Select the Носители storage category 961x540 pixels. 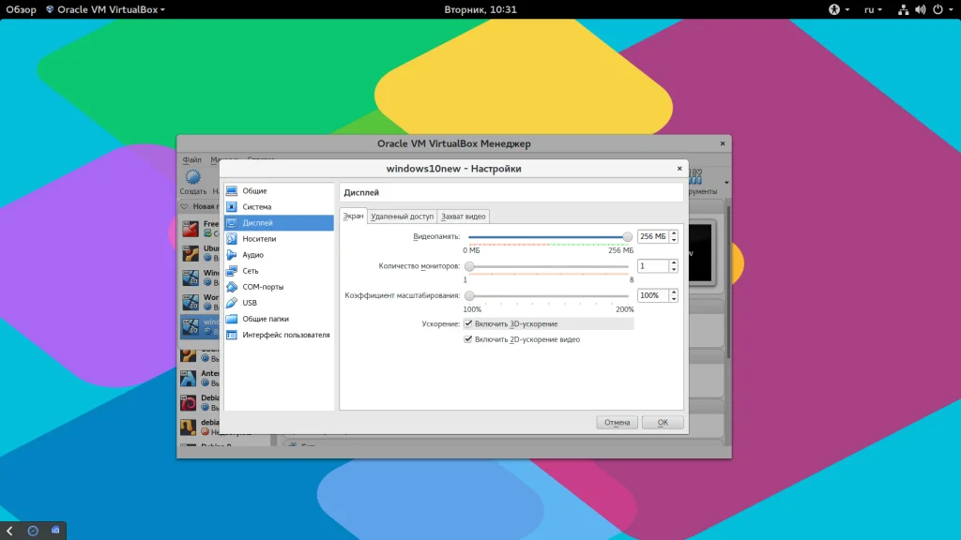click(258, 239)
